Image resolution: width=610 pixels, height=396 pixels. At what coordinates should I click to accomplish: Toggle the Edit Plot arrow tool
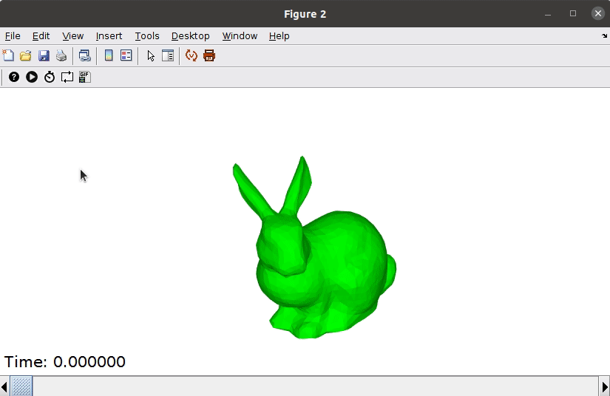[151, 55]
